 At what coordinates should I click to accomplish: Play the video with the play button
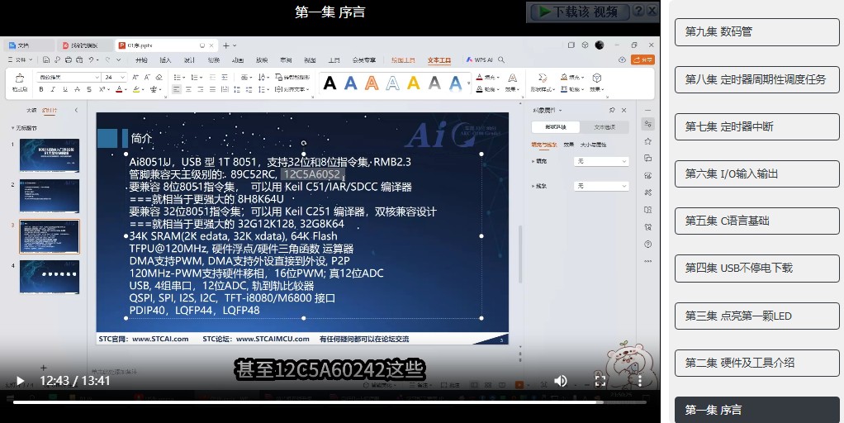20,381
